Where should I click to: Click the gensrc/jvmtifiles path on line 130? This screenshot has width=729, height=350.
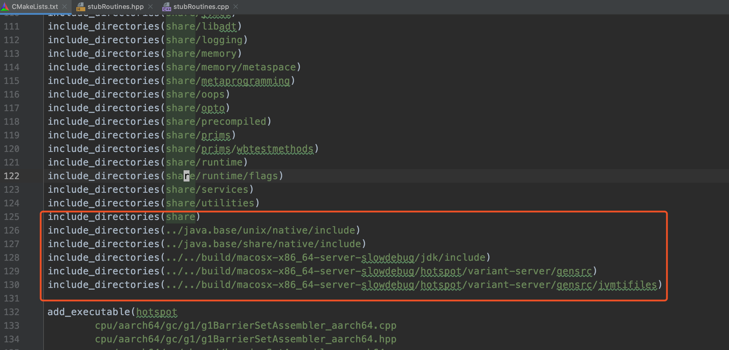[411, 285]
